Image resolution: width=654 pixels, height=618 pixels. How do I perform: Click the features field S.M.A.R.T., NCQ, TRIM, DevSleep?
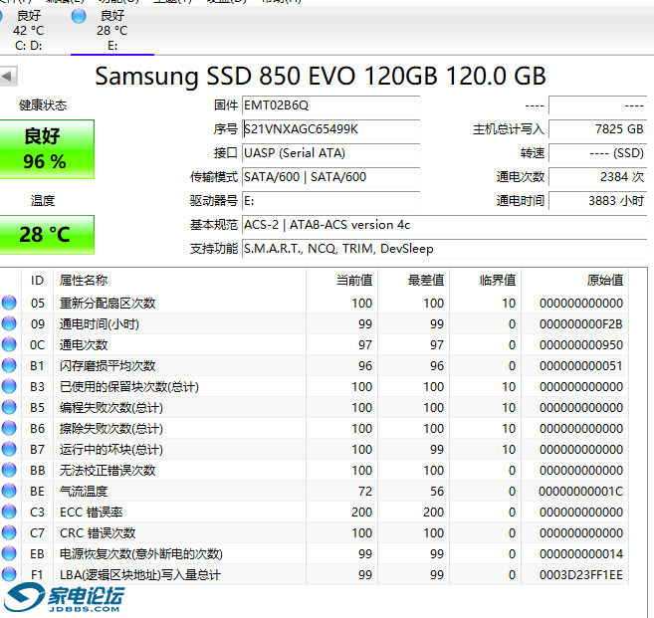pos(445,249)
